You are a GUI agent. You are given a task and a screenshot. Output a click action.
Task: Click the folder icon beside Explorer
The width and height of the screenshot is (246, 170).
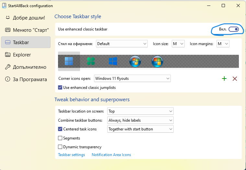point(8,55)
